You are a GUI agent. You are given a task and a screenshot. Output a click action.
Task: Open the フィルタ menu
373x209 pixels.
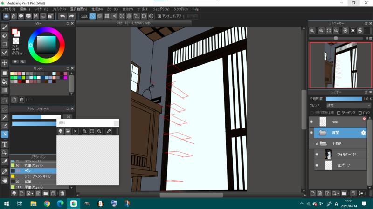[x=59, y=9]
